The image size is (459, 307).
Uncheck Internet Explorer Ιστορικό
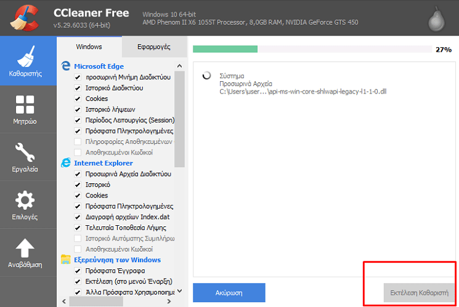(78, 185)
